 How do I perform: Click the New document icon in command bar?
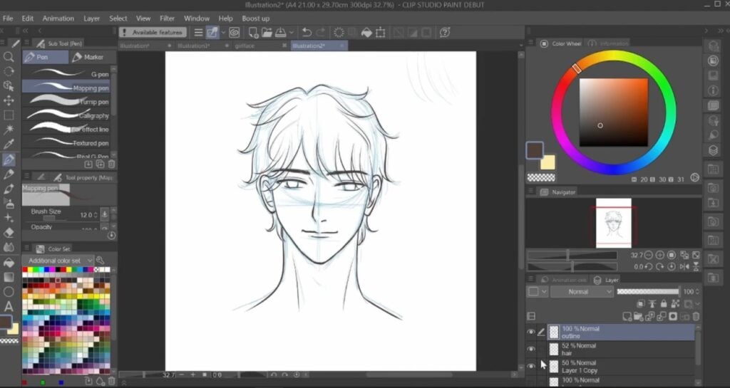click(253, 32)
